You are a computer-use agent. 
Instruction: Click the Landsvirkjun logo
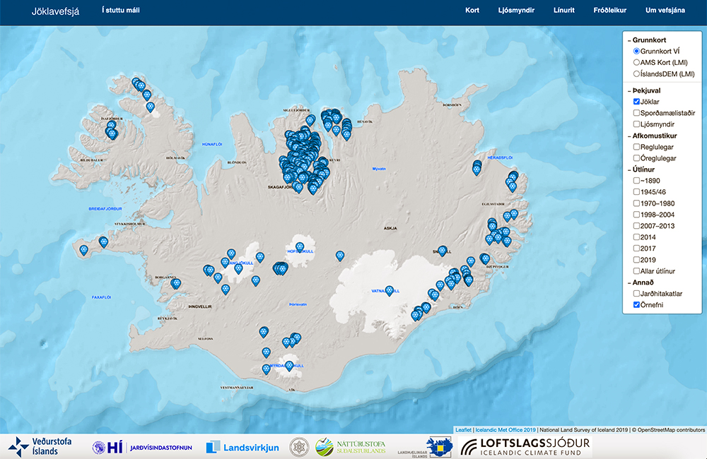pos(242,447)
